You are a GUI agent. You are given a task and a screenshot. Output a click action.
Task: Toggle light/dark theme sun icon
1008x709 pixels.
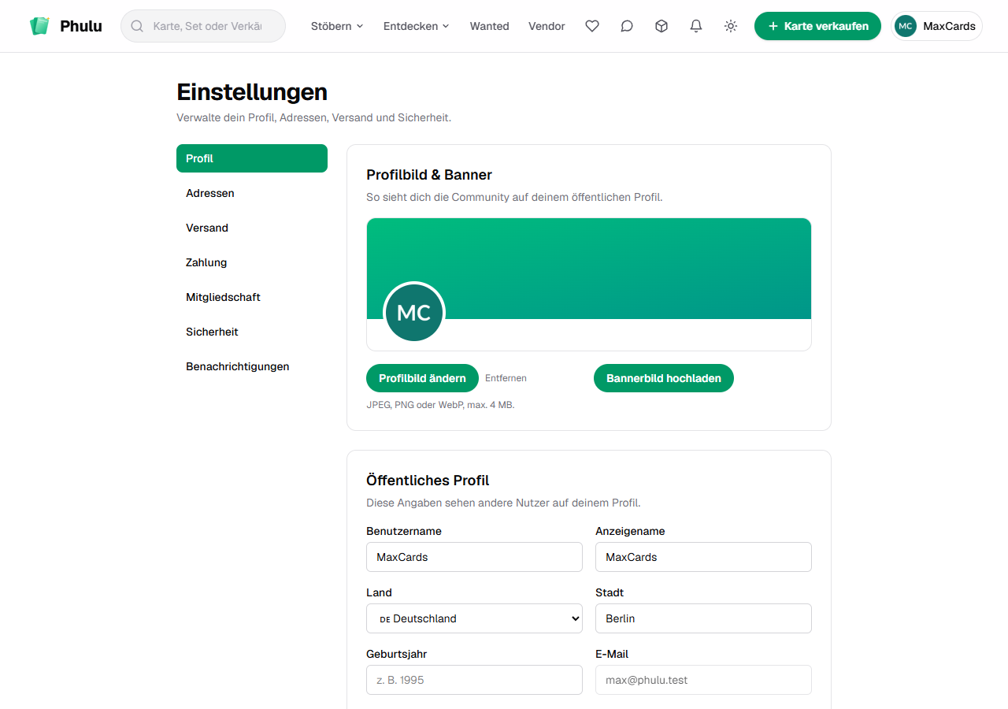[x=731, y=26]
